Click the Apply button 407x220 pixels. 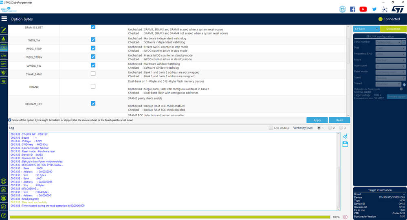pos(317,120)
